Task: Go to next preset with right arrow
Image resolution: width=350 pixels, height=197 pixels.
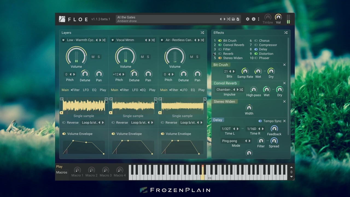Action: pyautogui.click(x=224, y=19)
